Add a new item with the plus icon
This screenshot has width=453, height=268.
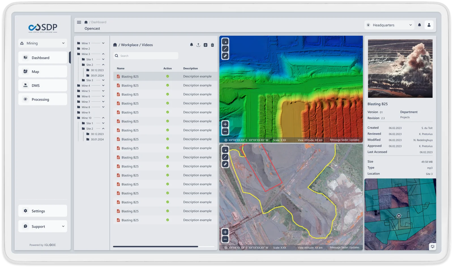(x=205, y=45)
